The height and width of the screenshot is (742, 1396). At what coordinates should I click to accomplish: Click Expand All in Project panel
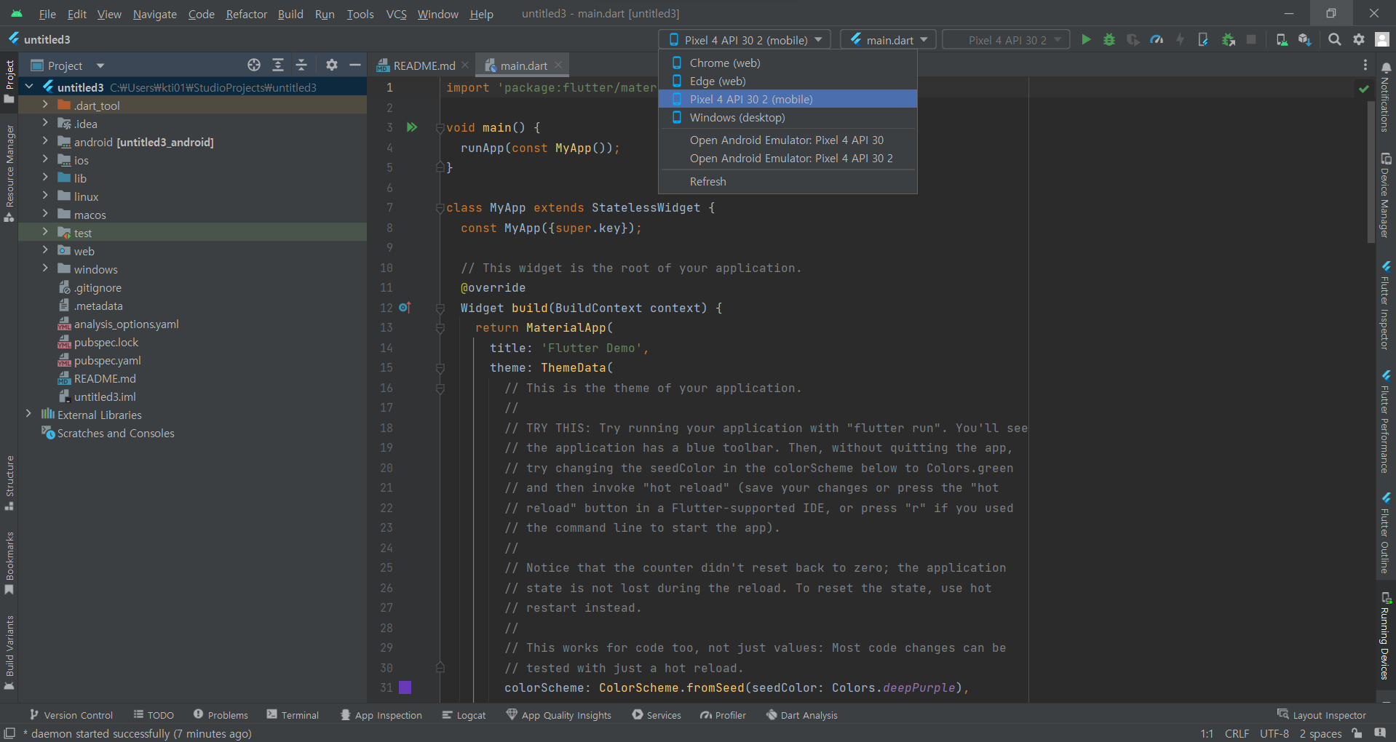pyautogui.click(x=278, y=65)
